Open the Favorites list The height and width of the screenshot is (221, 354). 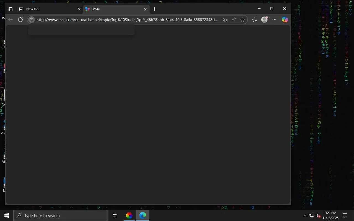coord(254,20)
